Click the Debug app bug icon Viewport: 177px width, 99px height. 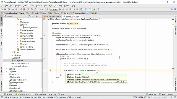[63, 9]
